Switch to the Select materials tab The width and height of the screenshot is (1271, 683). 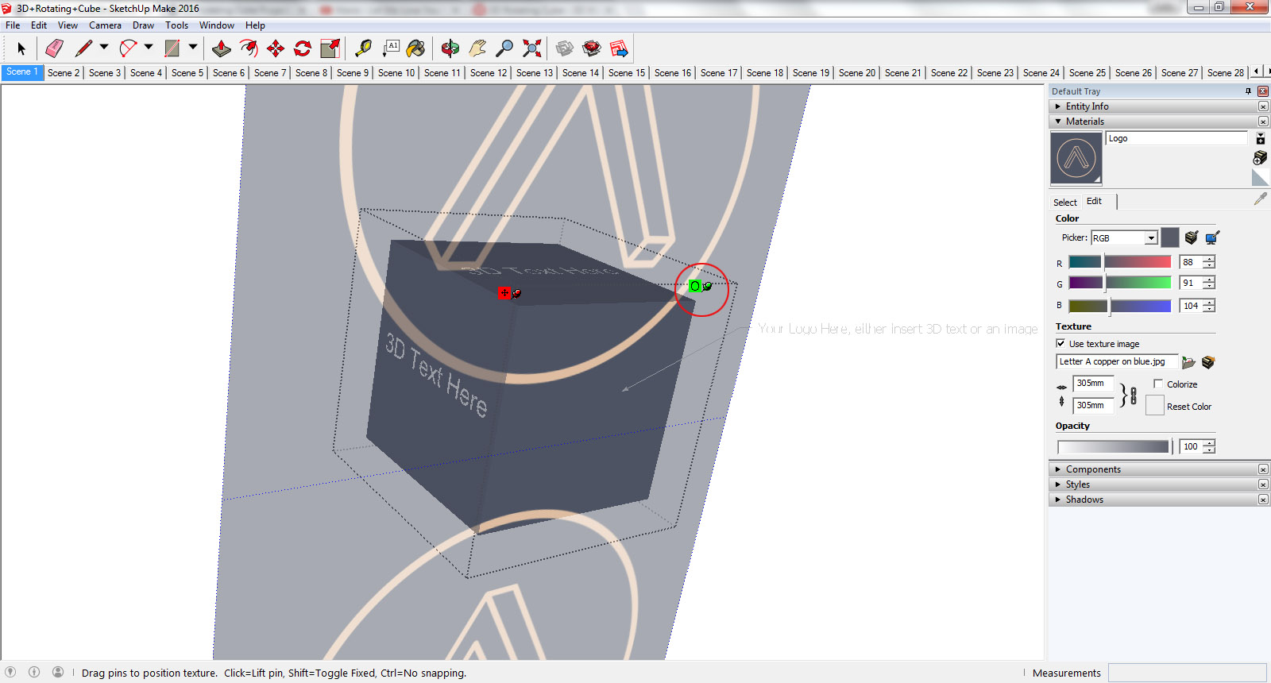[x=1064, y=202]
